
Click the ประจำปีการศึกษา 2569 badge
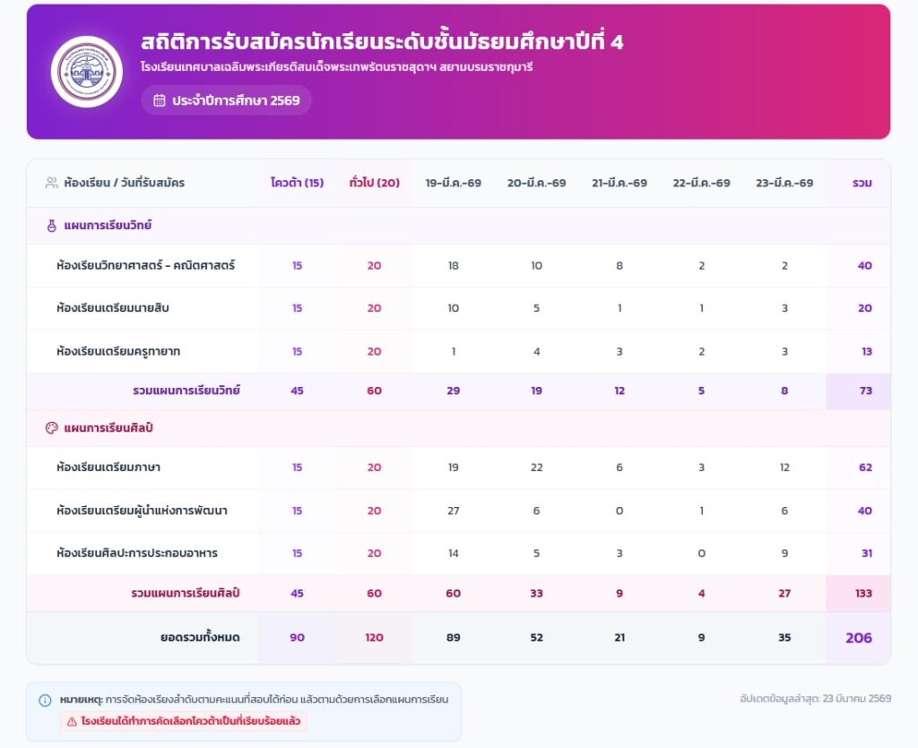tap(226, 100)
